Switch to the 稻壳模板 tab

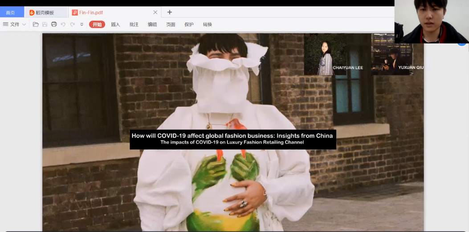tap(45, 12)
